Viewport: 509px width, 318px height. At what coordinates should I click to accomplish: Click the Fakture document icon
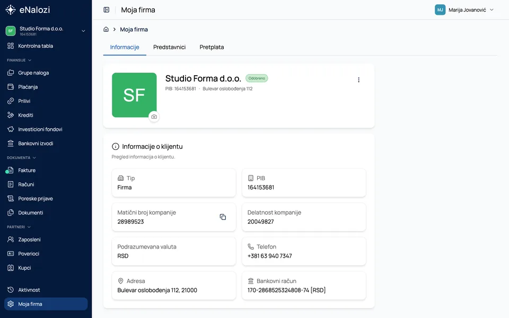pyautogui.click(x=11, y=170)
